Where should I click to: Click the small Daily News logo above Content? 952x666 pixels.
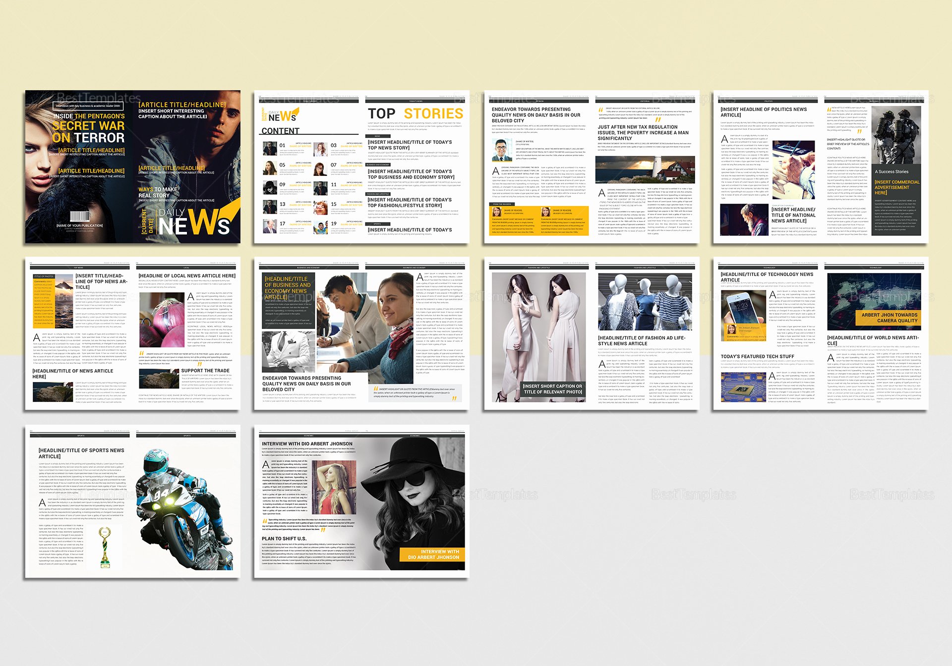pyautogui.click(x=281, y=115)
